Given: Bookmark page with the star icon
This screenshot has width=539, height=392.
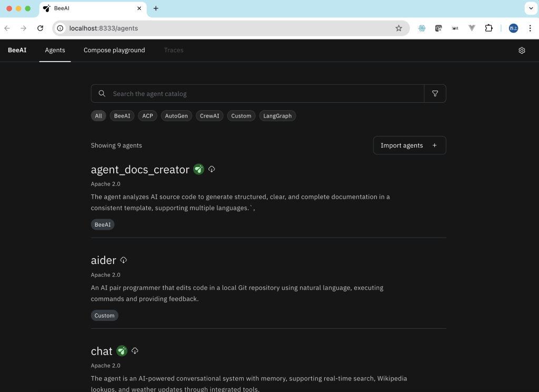Looking at the screenshot, I should point(398,28).
